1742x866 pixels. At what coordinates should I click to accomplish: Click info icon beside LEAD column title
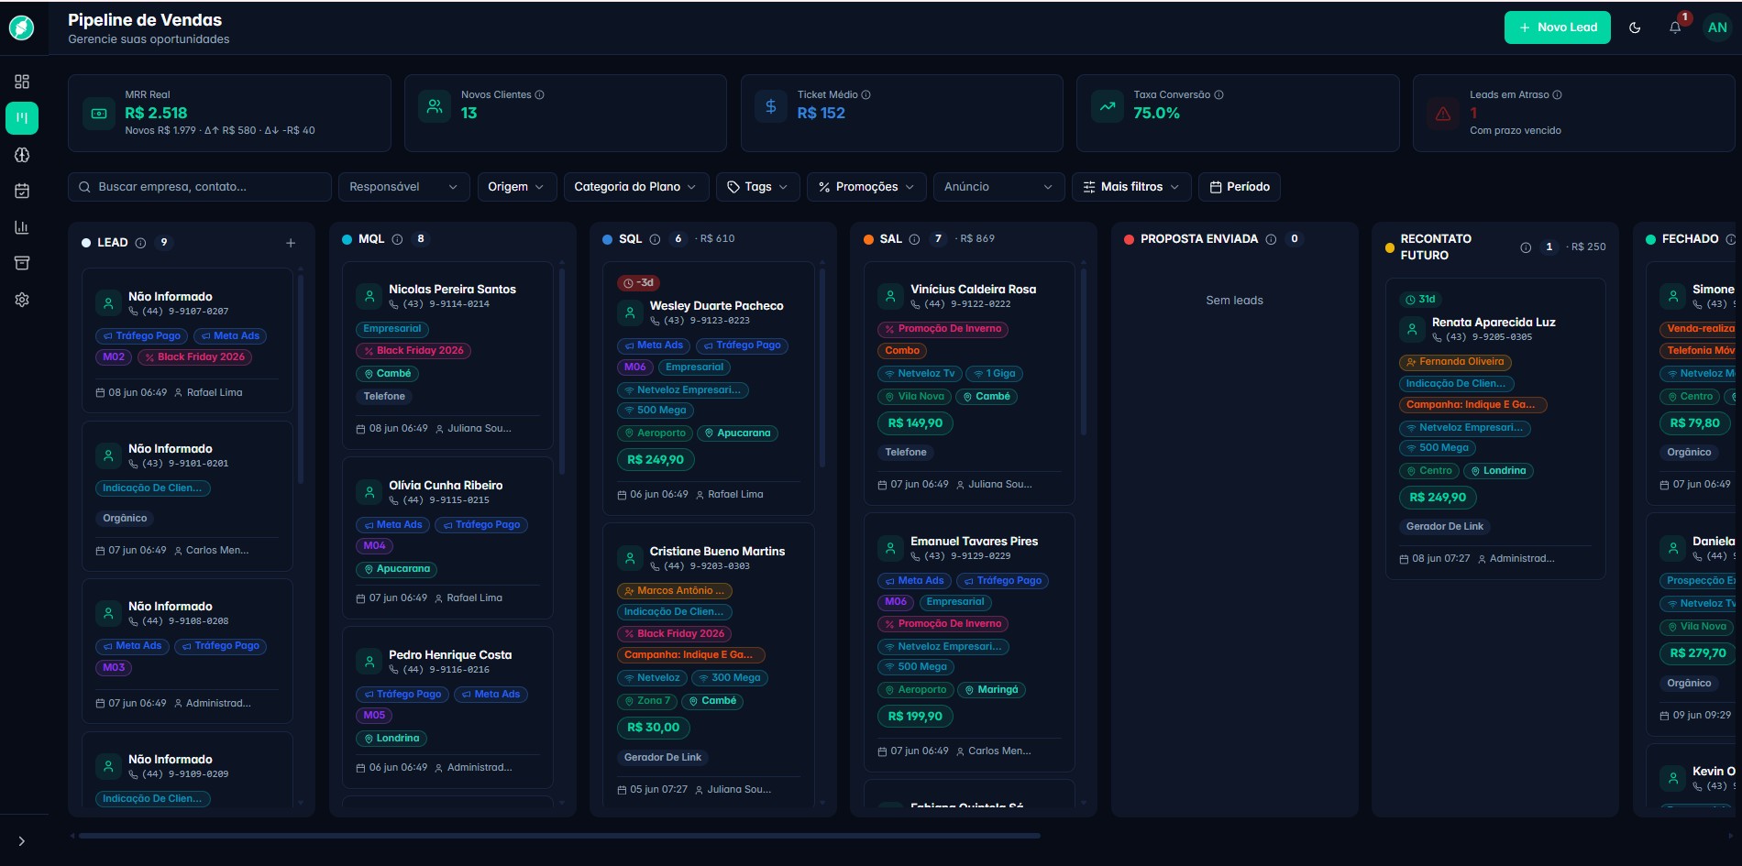pos(140,243)
